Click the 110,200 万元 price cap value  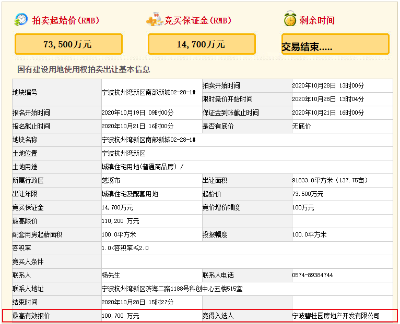pyautogui.click(x=121, y=221)
